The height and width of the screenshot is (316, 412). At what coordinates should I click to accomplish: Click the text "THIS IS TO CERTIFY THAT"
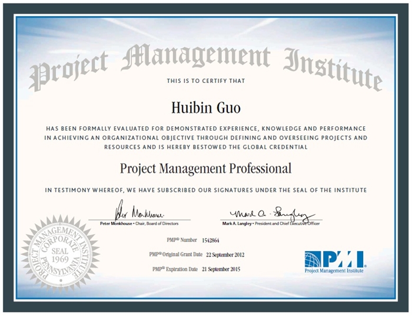tap(205, 81)
